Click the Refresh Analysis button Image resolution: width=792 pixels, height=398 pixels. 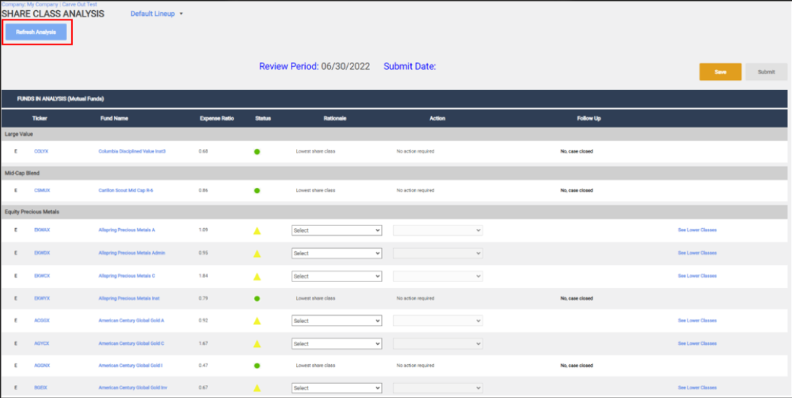point(36,32)
